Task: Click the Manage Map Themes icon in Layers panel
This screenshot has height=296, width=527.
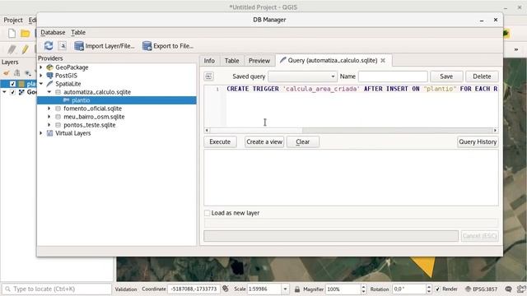Action: [x=28, y=73]
